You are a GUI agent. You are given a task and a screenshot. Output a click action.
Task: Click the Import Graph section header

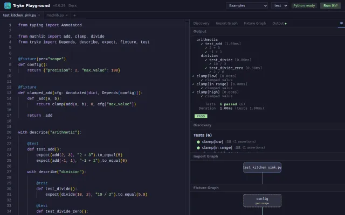(x=205, y=156)
